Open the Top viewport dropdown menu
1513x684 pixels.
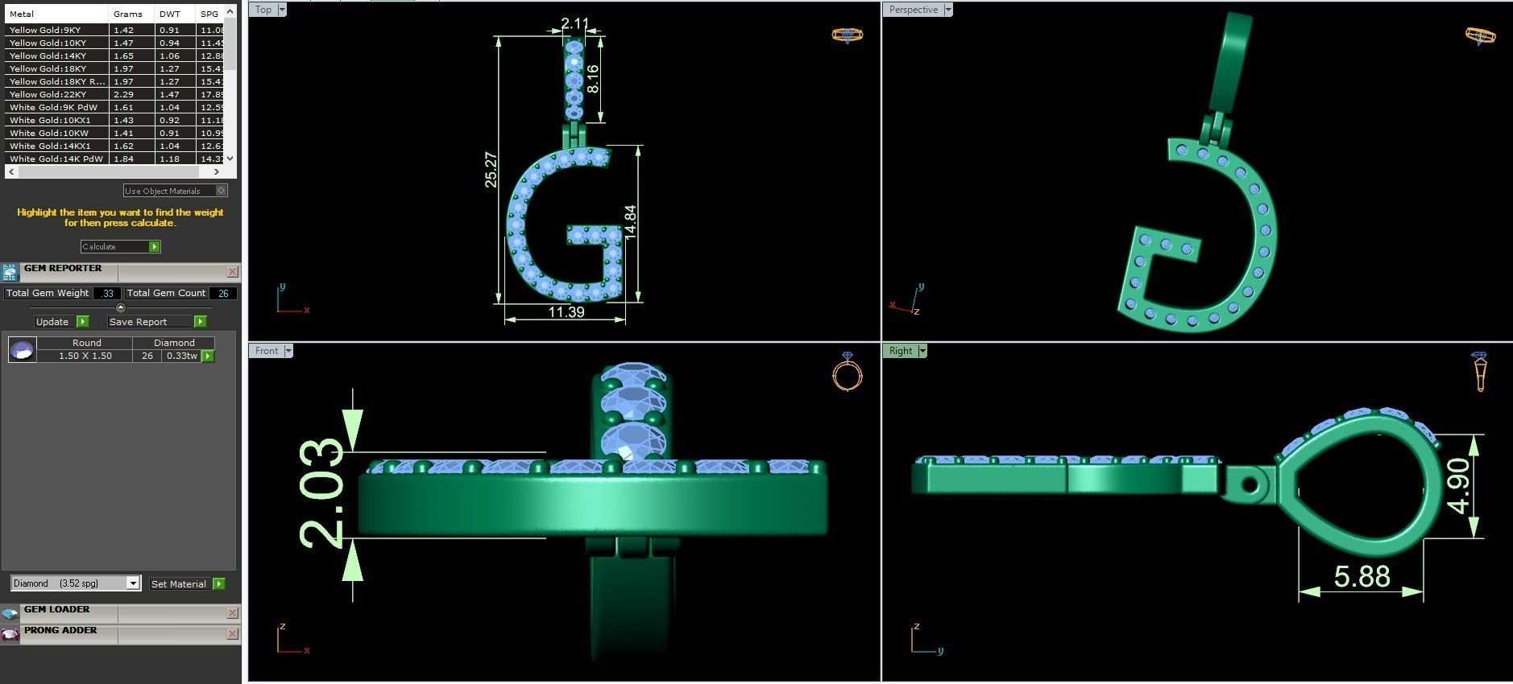[x=281, y=10]
